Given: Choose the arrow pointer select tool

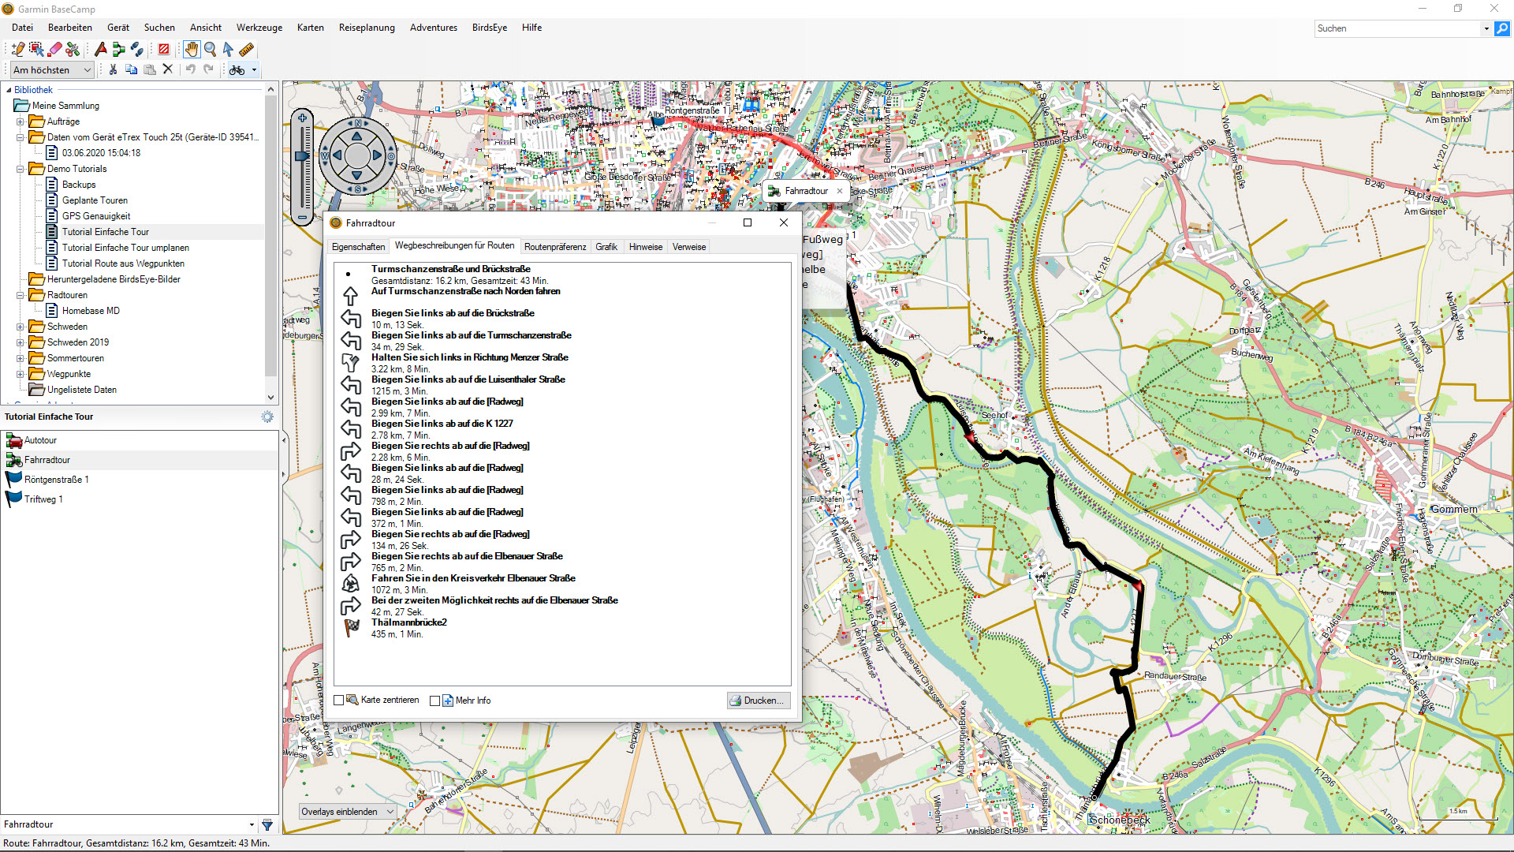Looking at the screenshot, I should pyautogui.click(x=228, y=50).
